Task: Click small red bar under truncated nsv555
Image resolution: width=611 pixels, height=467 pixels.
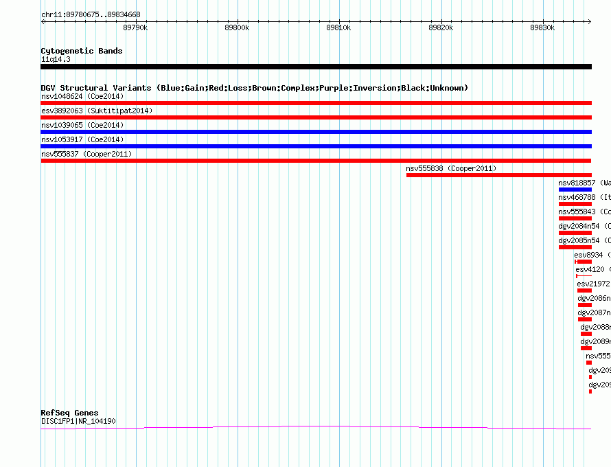Action: 589,363
